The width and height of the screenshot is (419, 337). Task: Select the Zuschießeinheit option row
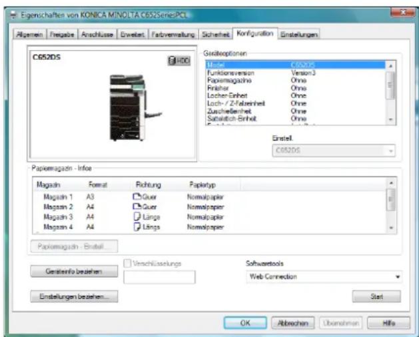(295, 111)
